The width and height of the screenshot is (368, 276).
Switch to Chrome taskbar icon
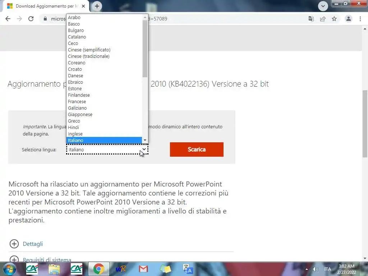[x=99, y=269]
